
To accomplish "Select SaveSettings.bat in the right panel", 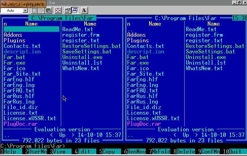I will [x=211, y=52].
